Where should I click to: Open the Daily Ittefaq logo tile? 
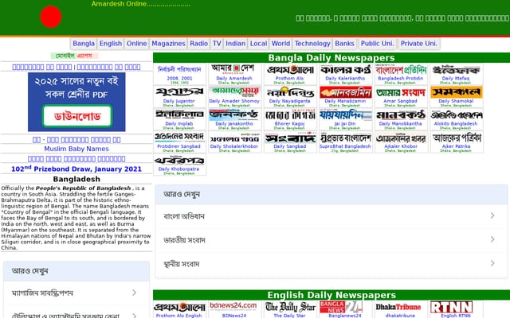(x=456, y=69)
